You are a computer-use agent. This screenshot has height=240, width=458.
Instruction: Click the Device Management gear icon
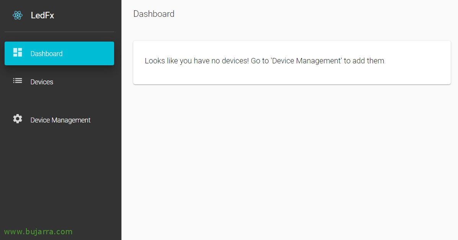tap(18, 119)
